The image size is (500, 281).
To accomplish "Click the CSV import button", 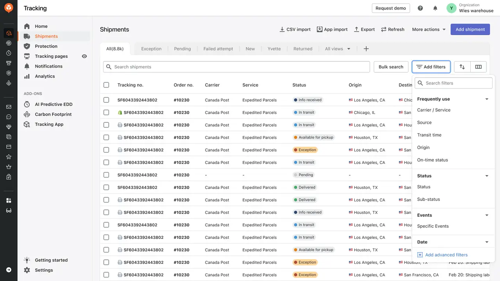I will [295, 29].
